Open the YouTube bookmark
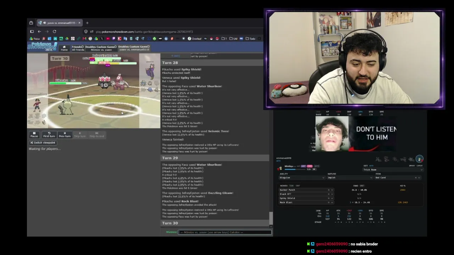The width and height of the screenshot is (454, 255). 107,39
